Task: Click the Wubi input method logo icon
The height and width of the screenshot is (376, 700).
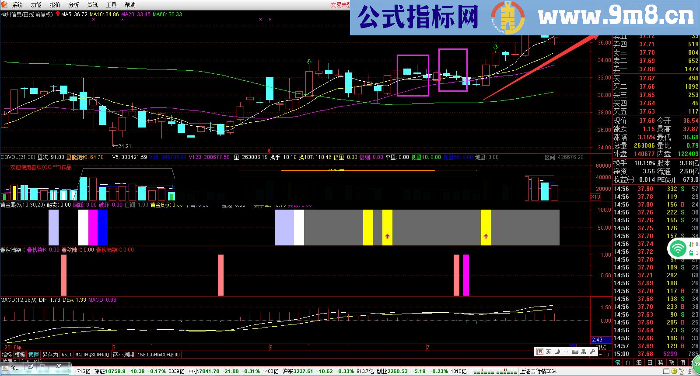Action: (x=540, y=352)
